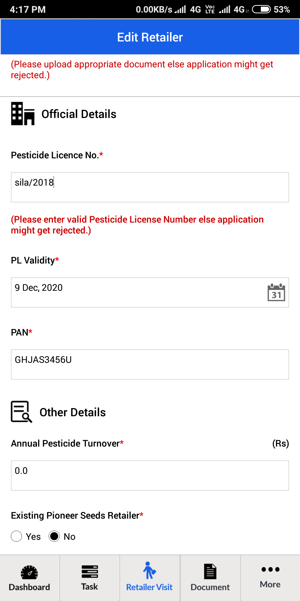Focus the Annual Pesticide Turnover field
The image size is (300, 601).
point(150,476)
